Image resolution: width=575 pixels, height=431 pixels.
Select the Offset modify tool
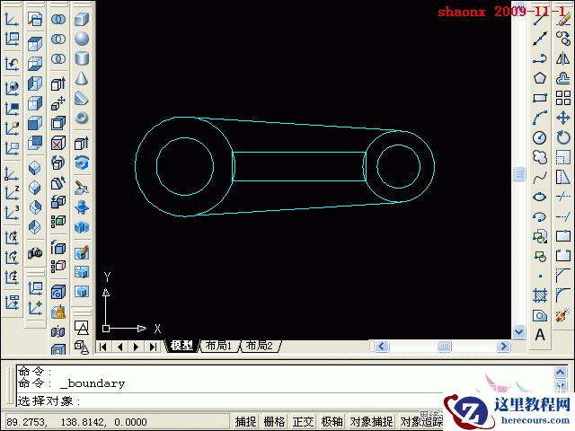coord(563,78)
